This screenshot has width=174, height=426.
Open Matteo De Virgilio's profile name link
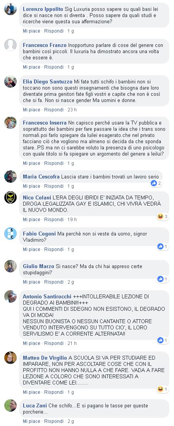45,358
